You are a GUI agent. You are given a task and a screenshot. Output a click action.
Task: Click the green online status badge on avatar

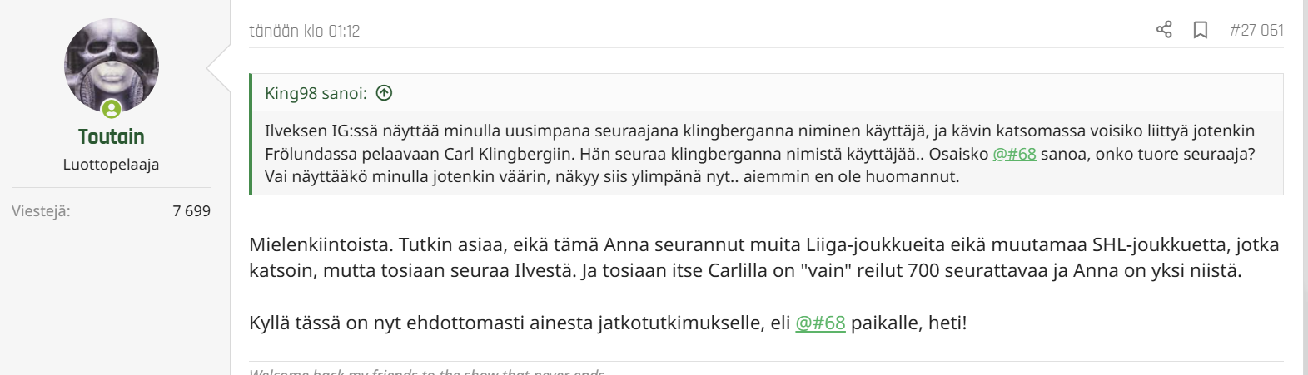point(112,109)
